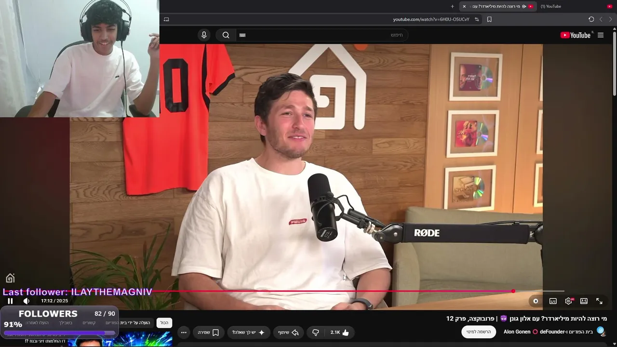Enter full screen mode
The image size is (617, 347).
599,301
